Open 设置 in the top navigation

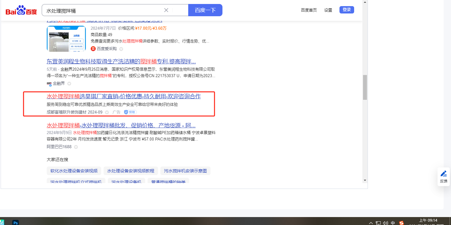(x=328, y=10)
